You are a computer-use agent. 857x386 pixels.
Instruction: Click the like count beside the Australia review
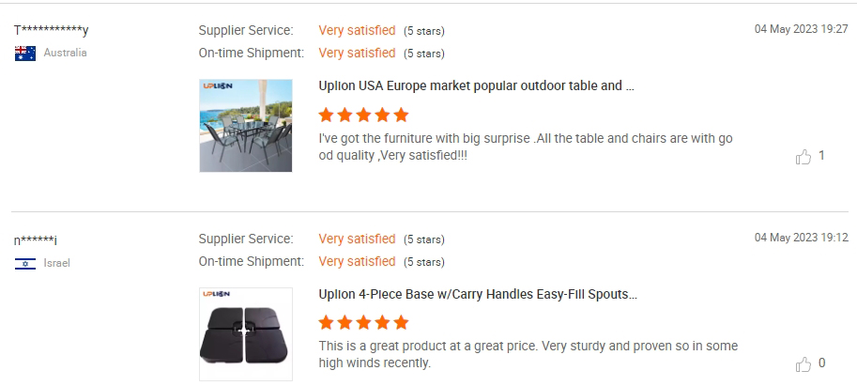(822, 156)
